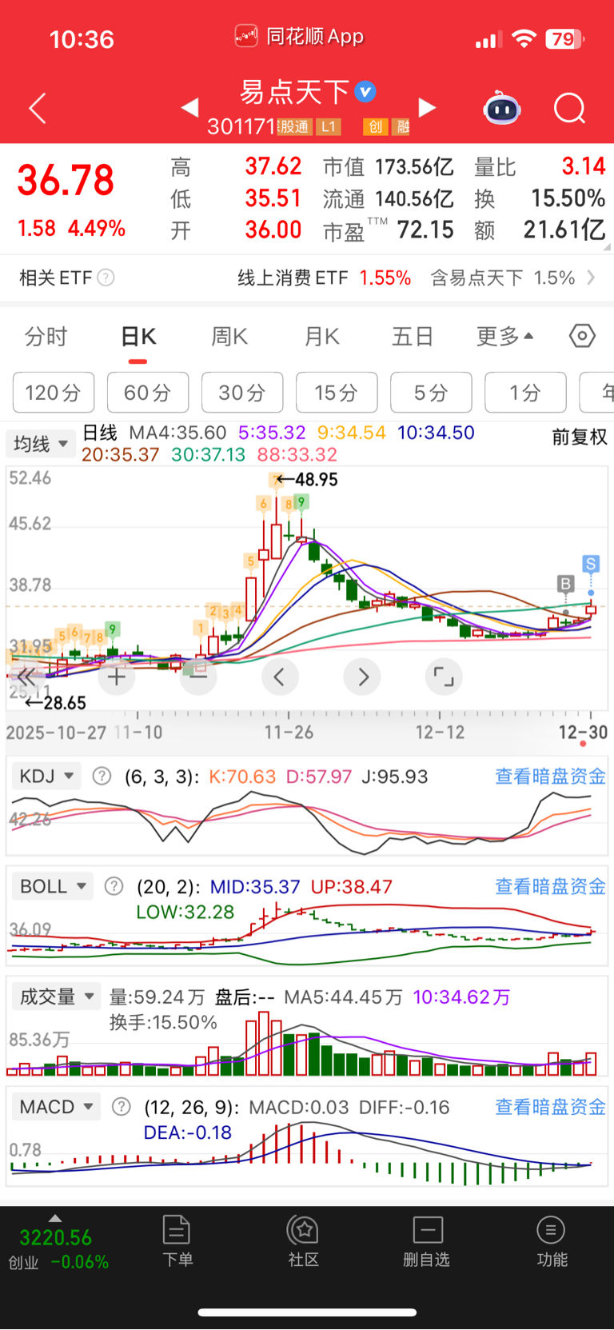Tap the back arrow in the header

coord(38,109)
